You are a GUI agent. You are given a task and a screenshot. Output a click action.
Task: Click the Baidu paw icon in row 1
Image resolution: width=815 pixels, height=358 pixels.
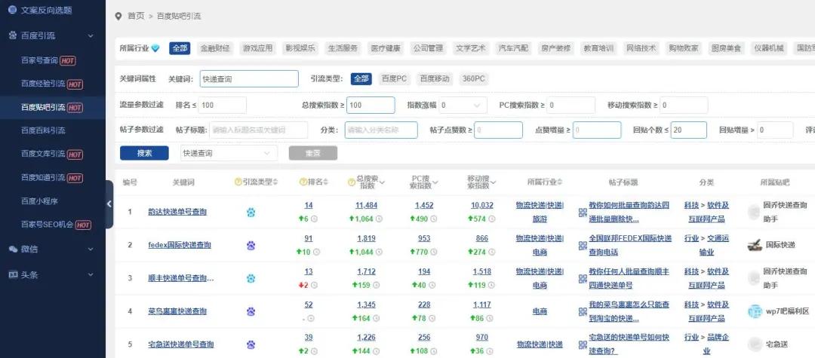click(x=251, y=213)
